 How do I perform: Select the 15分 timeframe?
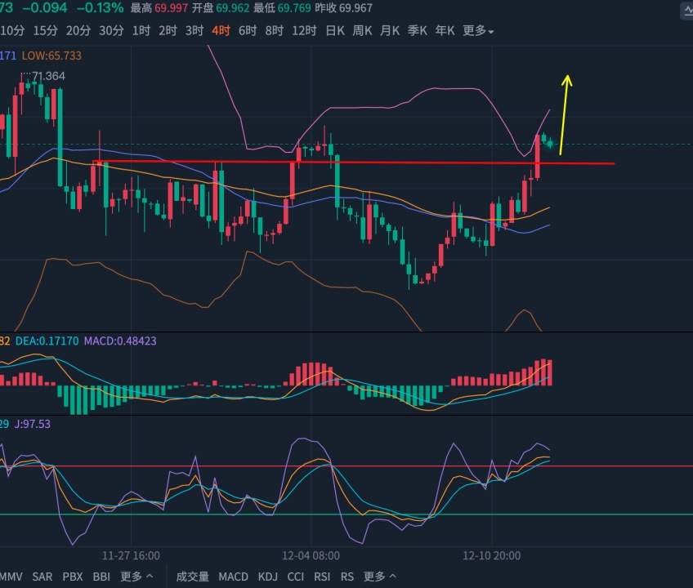coord(46,30)
